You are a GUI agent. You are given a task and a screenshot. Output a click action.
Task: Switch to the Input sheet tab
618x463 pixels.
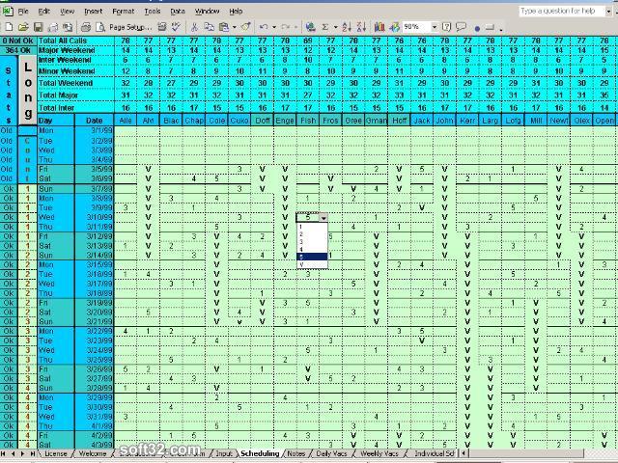tap(223, 453)
